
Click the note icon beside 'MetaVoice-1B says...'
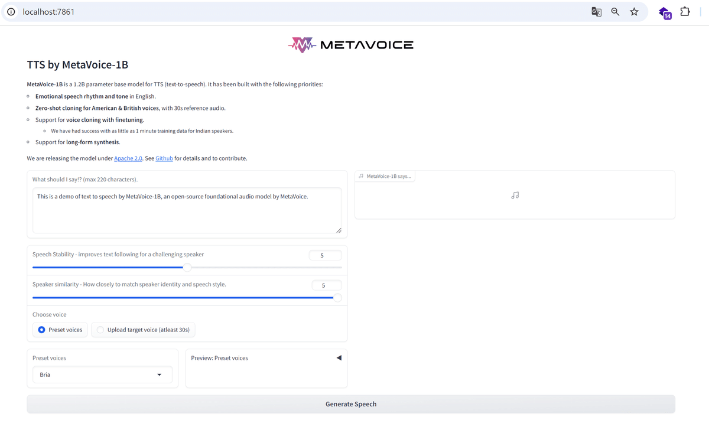(x=362, y=175)
